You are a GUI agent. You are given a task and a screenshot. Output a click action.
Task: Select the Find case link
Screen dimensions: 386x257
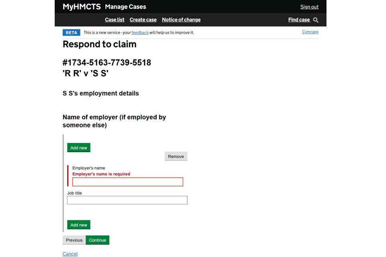pyautogui.click(x=299, y=20)
